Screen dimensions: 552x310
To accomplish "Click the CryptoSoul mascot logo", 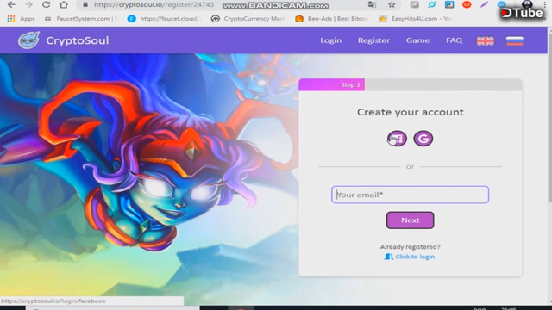I will click(x=28, y=40).
